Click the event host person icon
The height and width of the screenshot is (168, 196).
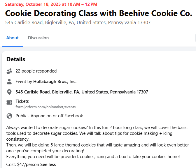point(9,82)
